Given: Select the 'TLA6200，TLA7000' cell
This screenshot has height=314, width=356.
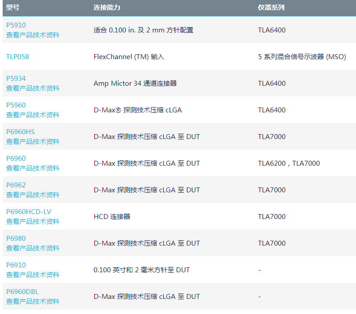Looking at the screenshot, I should point(289,163).
